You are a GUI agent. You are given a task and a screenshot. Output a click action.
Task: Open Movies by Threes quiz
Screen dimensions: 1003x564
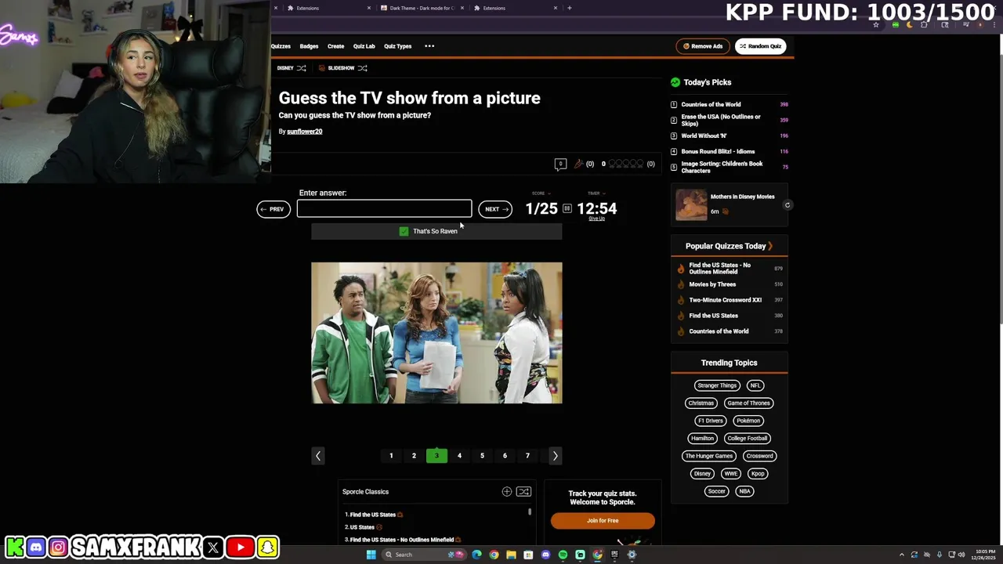(712, 284)
